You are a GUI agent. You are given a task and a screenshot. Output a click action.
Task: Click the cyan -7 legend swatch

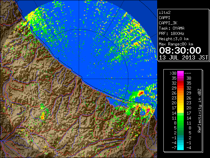[180, 147]
